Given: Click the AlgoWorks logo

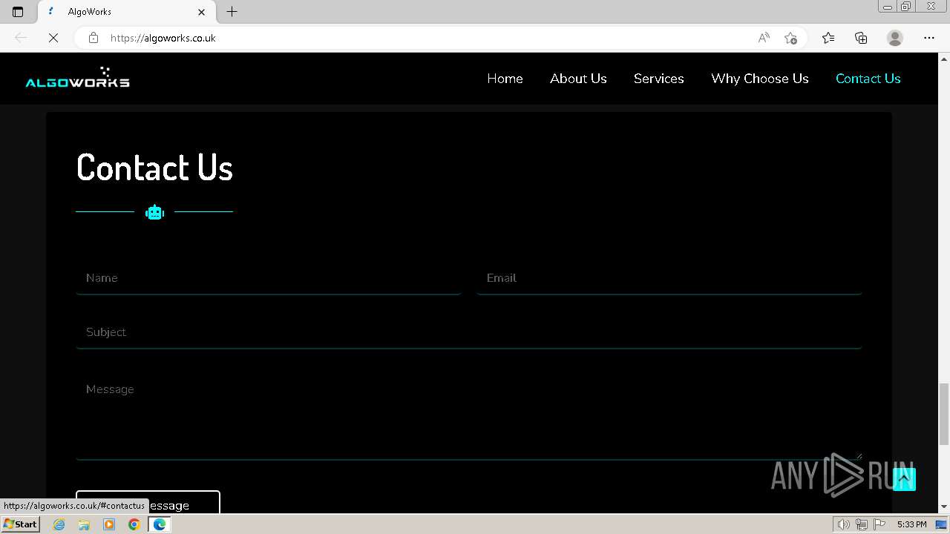Looking at the screenshot, I should pos(78,78).
